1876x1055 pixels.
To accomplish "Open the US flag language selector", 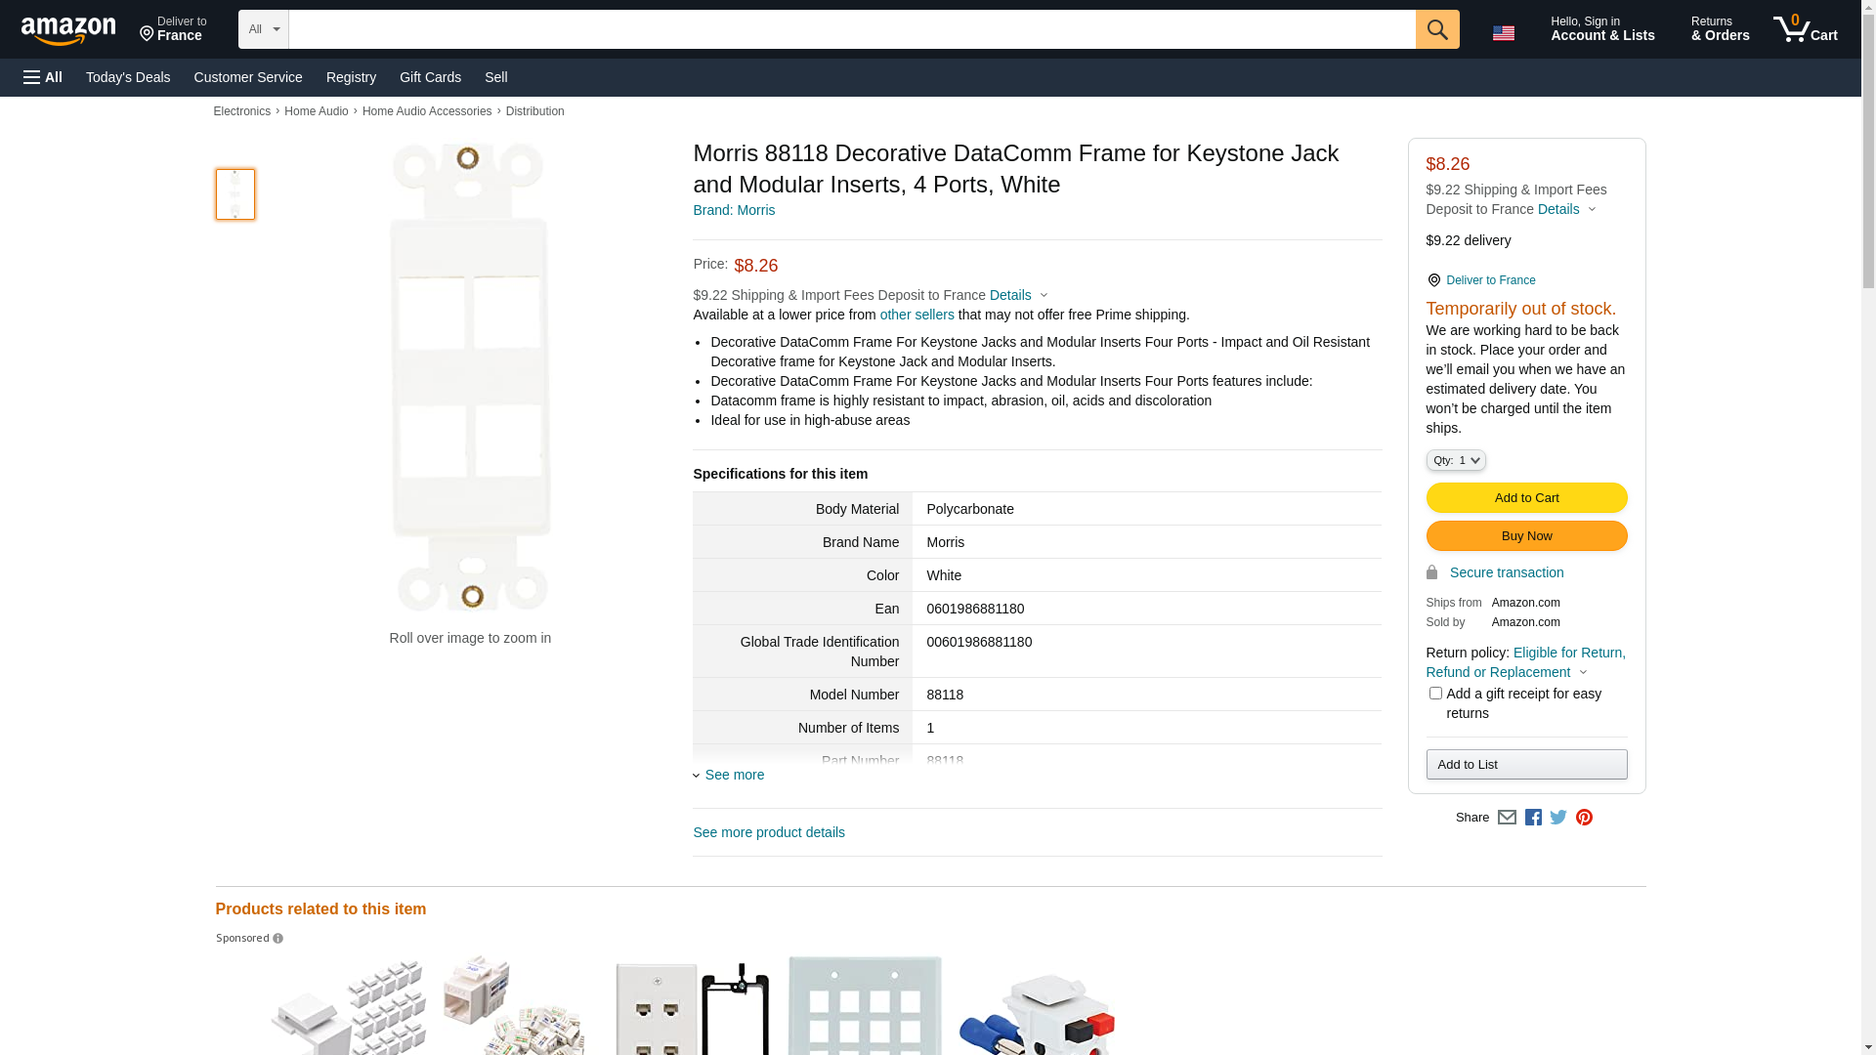I will pos(1503,32).
